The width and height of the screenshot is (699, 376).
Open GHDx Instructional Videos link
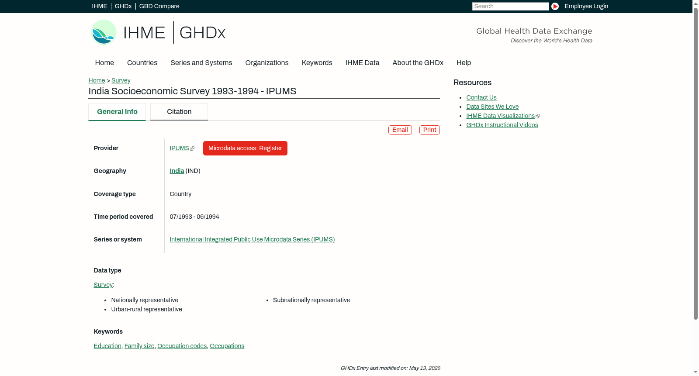(502, 125)
